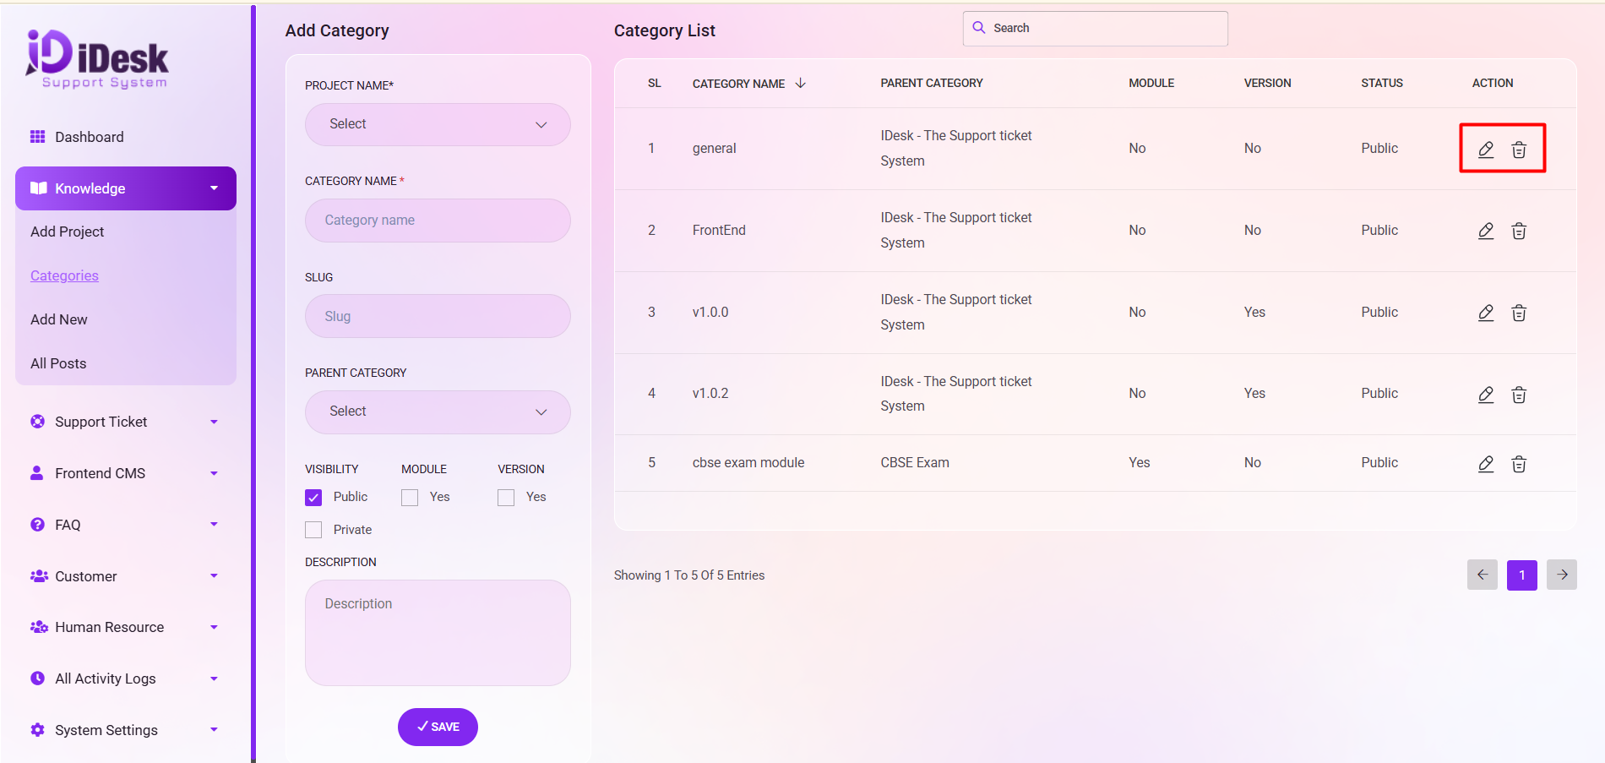The image size is (1605, 763).
Task: Click trash icon for v1.0.2 category
Action: coord(1518,395)
